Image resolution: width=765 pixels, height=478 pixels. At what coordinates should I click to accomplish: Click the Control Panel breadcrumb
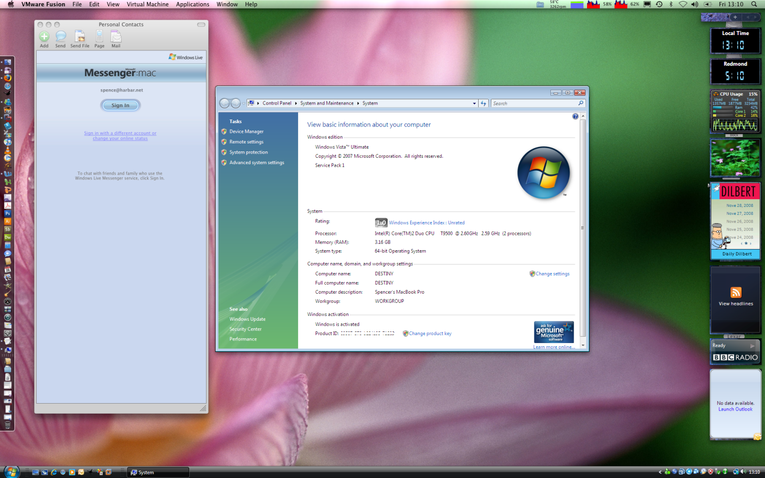[277, 103]
